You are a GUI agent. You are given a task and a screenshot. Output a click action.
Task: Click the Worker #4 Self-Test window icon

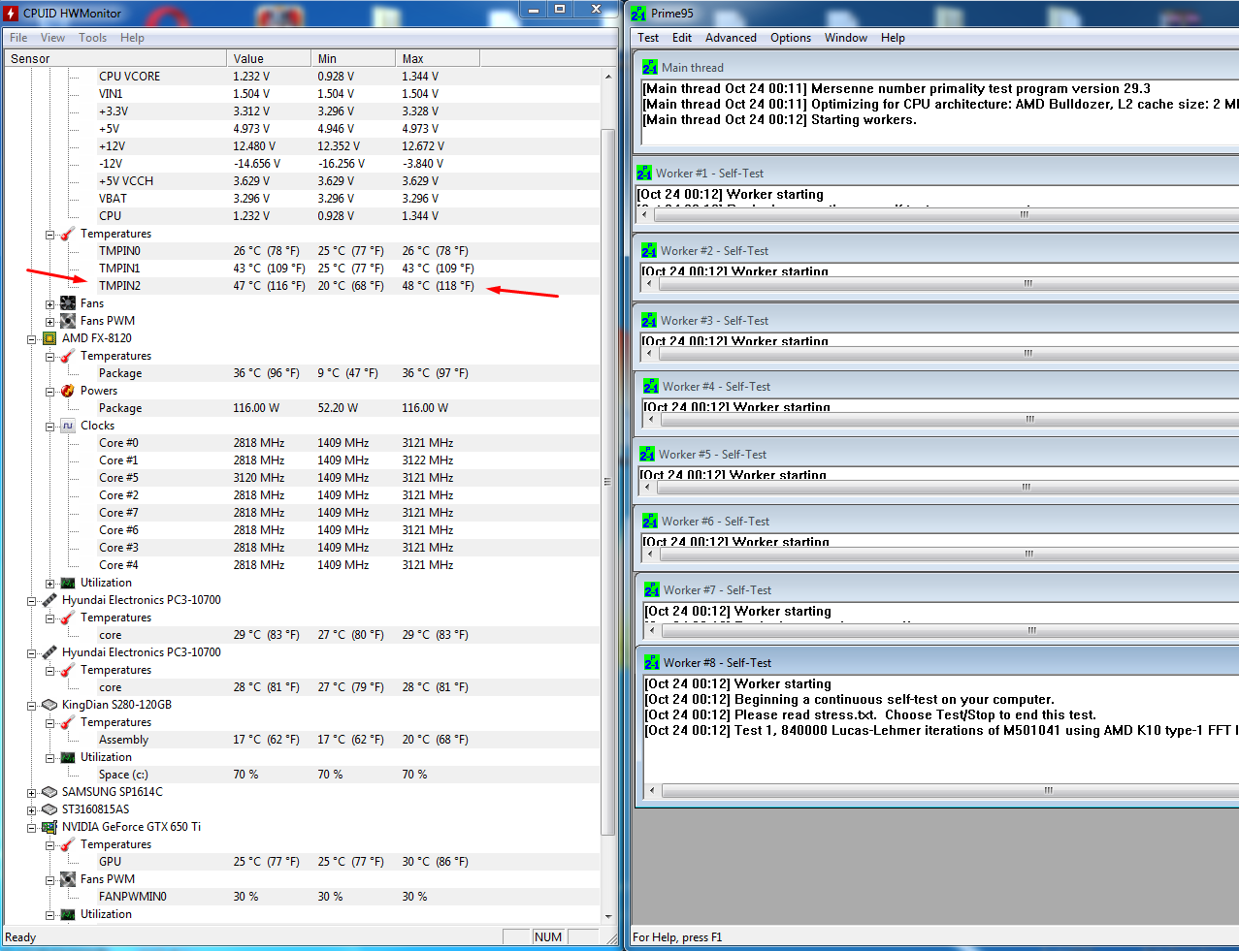[651, 386]
